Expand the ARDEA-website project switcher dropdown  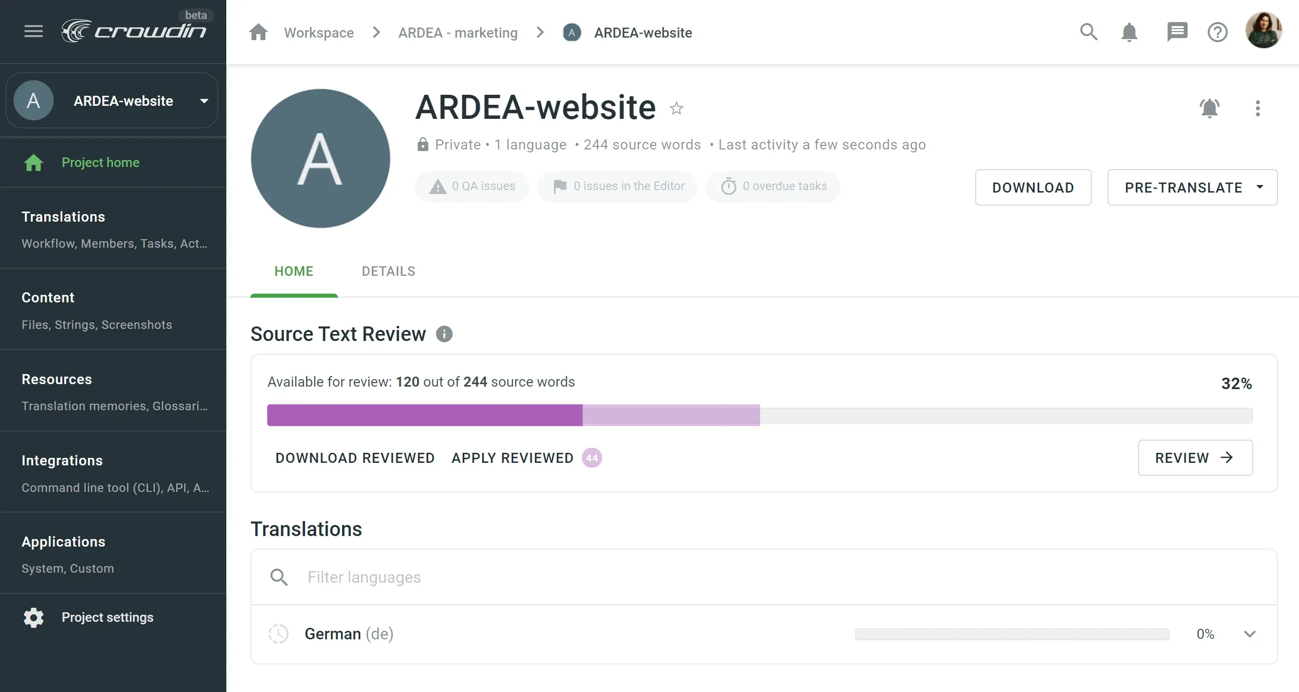click(204, 100)
